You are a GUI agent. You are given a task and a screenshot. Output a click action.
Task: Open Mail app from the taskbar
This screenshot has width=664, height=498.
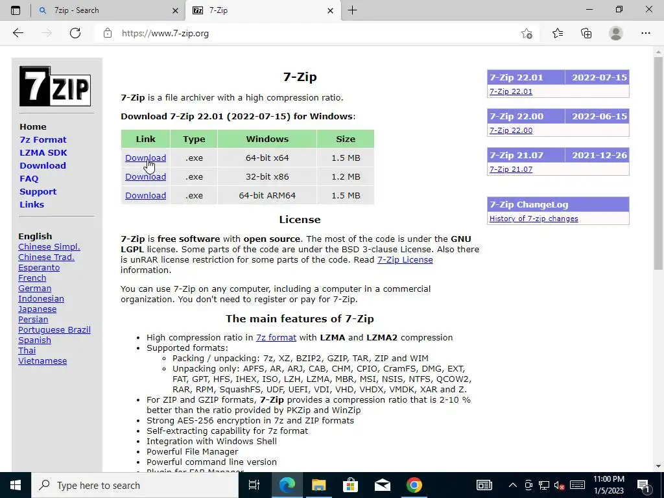click(x=382, y=485)
